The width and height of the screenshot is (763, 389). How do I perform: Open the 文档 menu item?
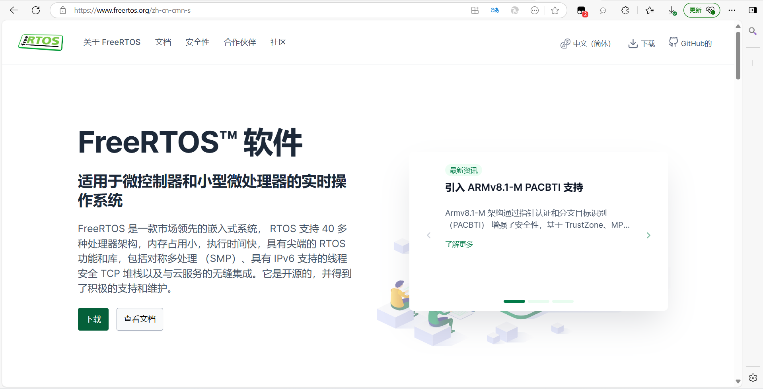point(163,42)
